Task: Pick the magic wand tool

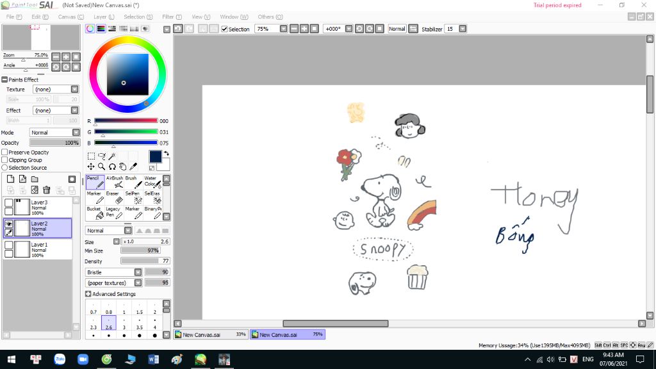Action: 112,156
